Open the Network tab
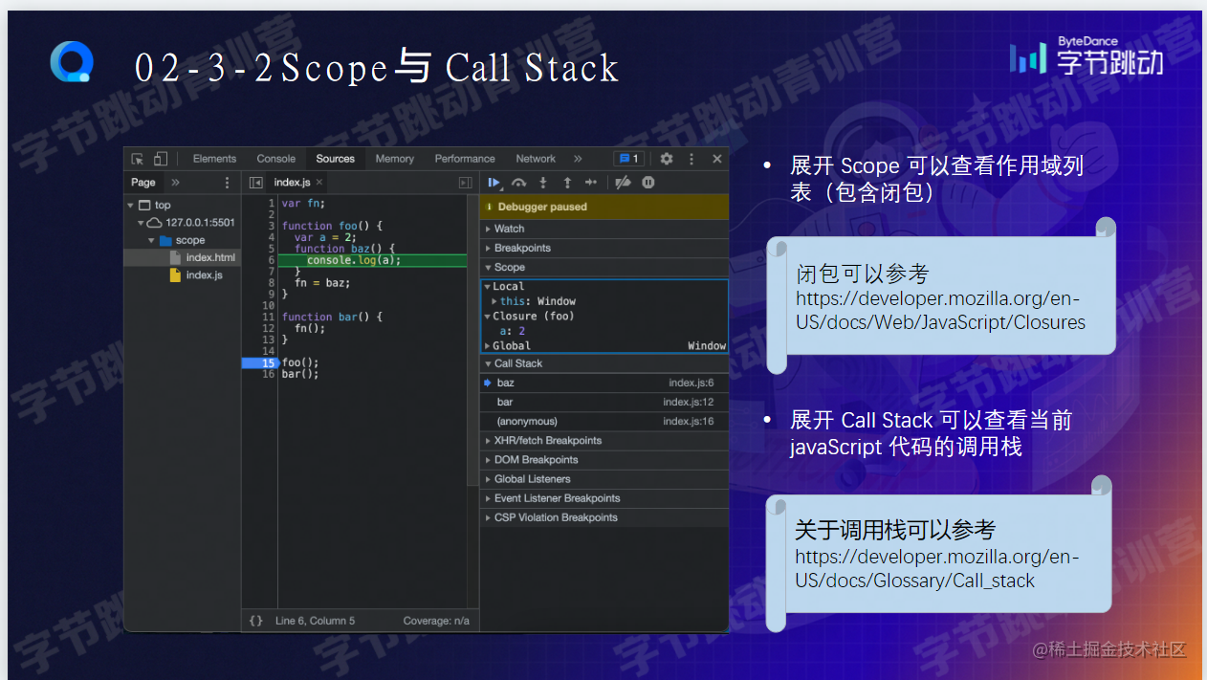The height and width of the screenshot is (680, 1207). tap(536, 159)
